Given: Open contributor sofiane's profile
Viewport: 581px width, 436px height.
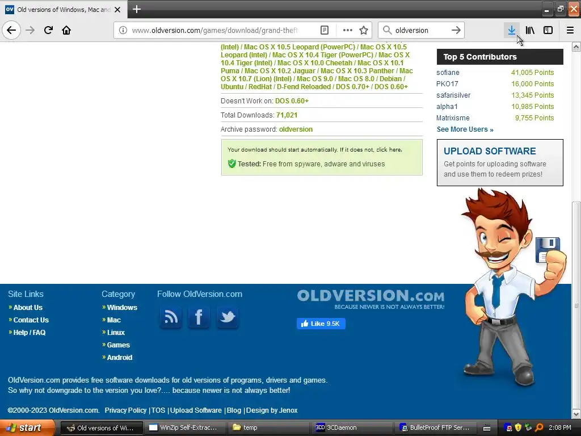Looking at the screenshot, I should click(x=448, y=73).
